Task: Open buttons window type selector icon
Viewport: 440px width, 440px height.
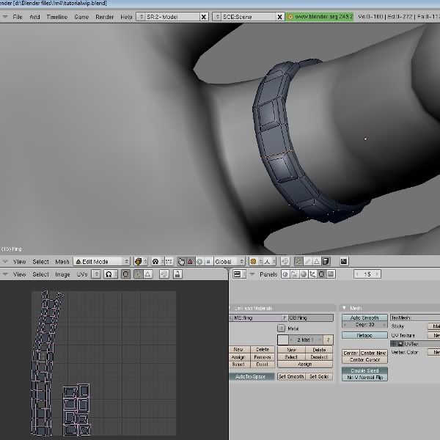Action: 239,274
